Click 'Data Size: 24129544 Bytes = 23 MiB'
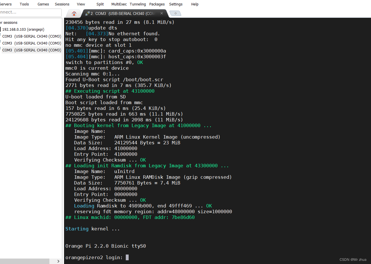This screenshot has height=264, width=371. pyautogui.click(x=127, y=143)
